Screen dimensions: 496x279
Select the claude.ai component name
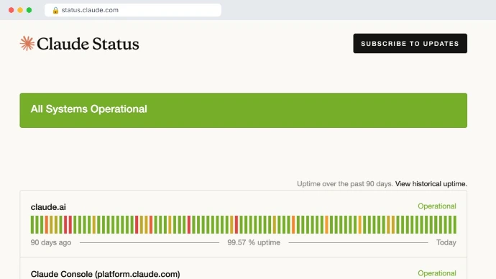(48, 207)
